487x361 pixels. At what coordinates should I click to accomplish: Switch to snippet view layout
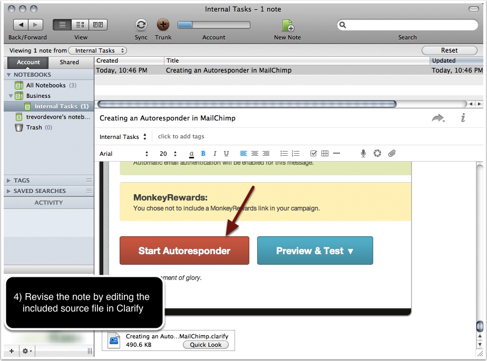point(80,25)
